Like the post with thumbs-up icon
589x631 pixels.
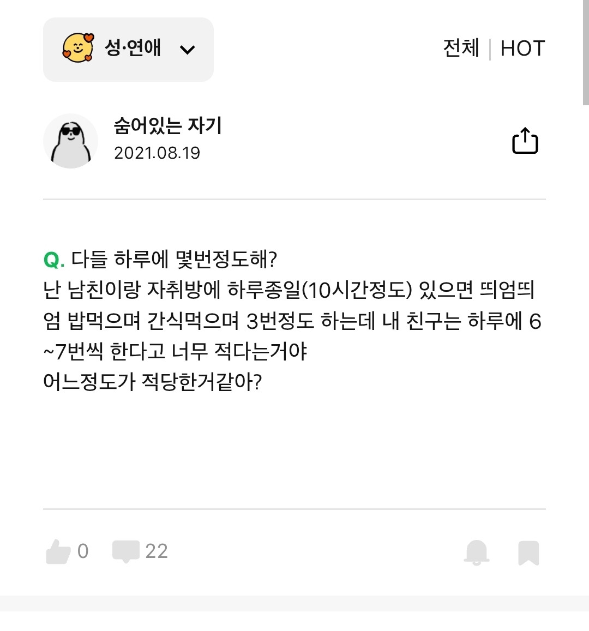[x=58, y=551]
